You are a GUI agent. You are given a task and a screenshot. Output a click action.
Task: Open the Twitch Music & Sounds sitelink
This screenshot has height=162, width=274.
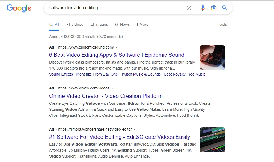[x=141, y=74]
